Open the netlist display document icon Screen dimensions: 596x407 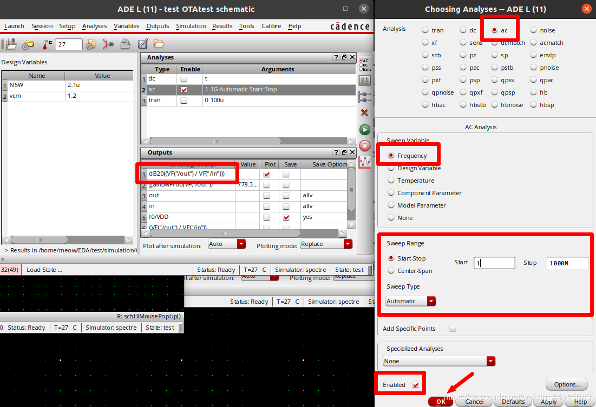[125, 44]
